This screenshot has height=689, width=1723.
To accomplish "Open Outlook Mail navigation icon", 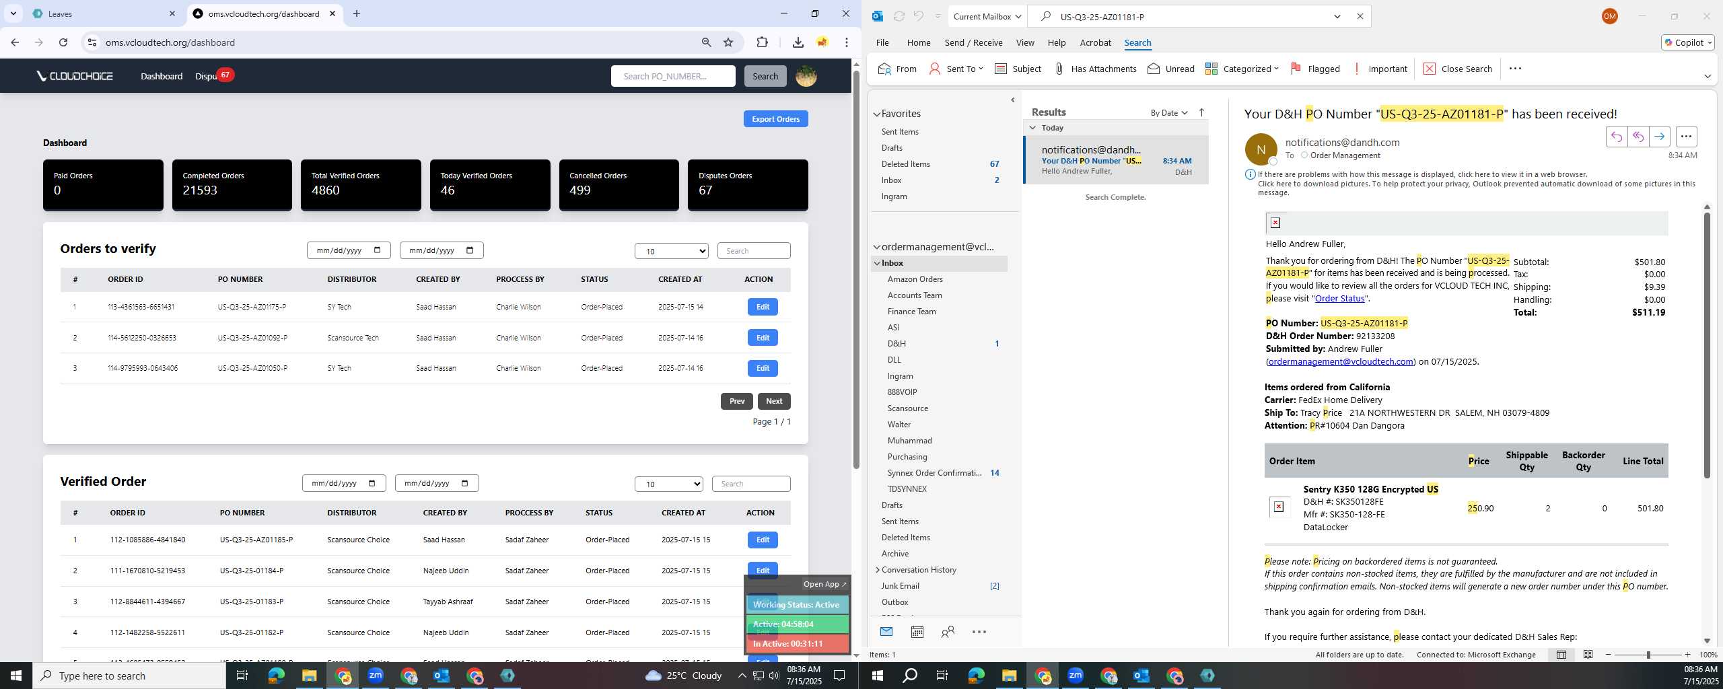I will pos(886,632).
